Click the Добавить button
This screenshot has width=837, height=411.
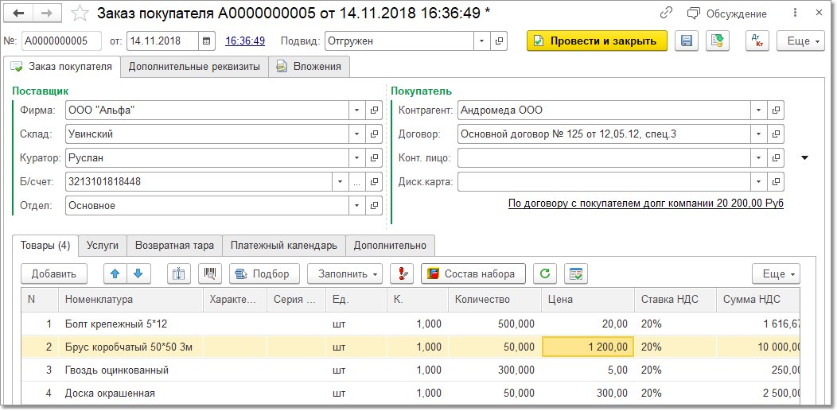coord(54,274)
